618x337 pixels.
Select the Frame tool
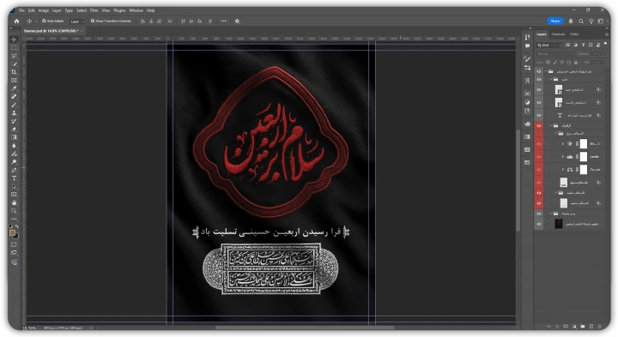15,81
